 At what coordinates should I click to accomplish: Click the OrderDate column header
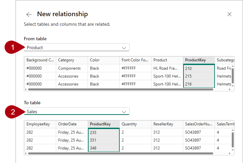tap(72, 124)
